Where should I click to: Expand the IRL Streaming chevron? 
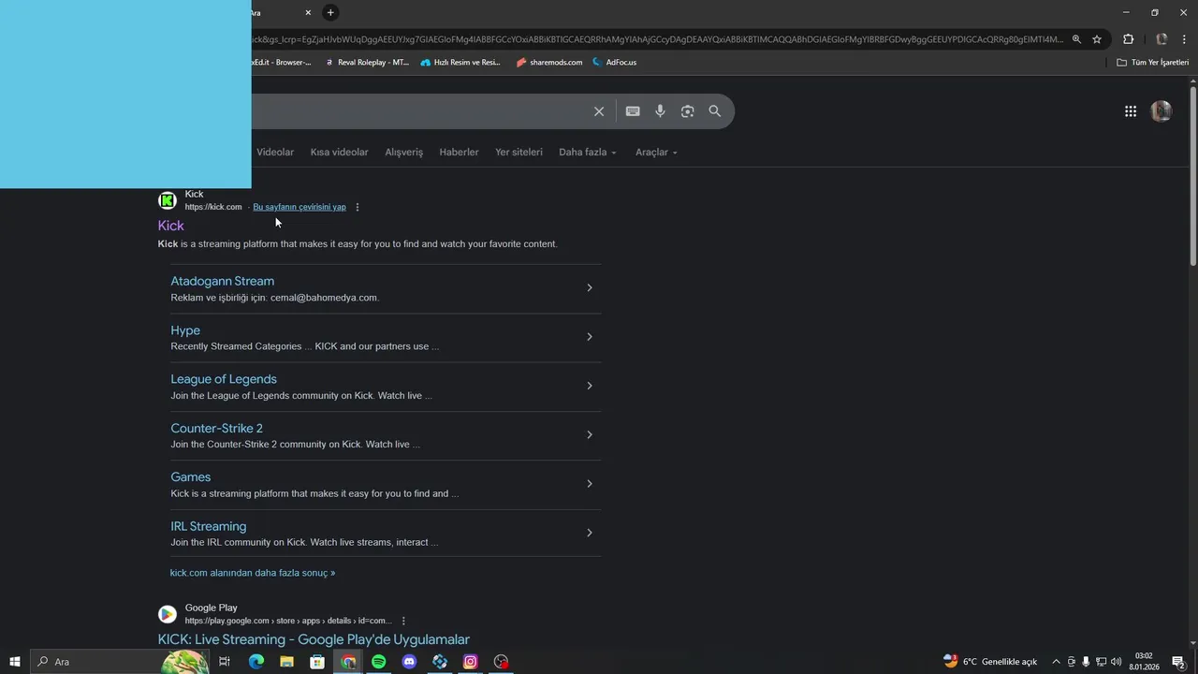pos(589,533)
